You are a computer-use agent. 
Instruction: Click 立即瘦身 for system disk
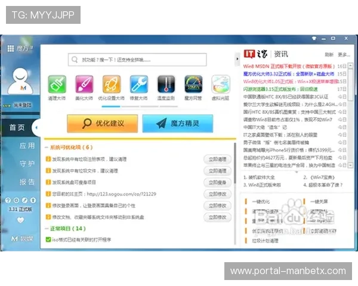(x=217, y=182)
